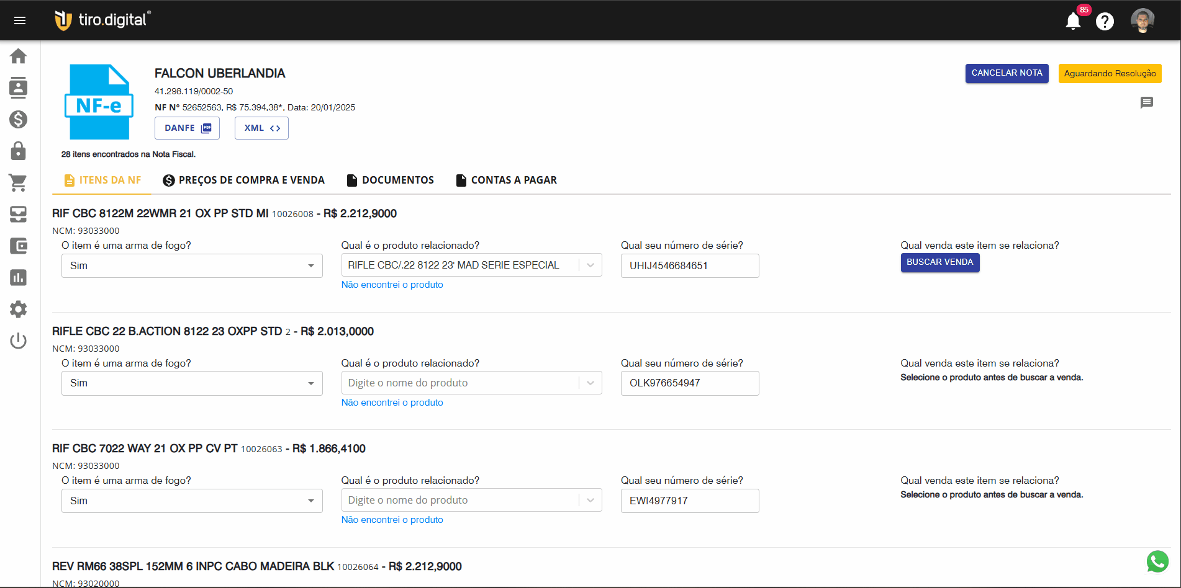Open the Contas a Pagar tab
The width and height of the screenshot is (1181, 588).
(x=506, y=180)
